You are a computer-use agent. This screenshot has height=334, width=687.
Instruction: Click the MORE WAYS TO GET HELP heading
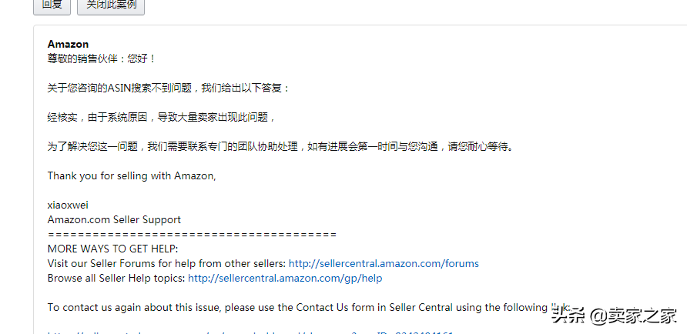112,249
